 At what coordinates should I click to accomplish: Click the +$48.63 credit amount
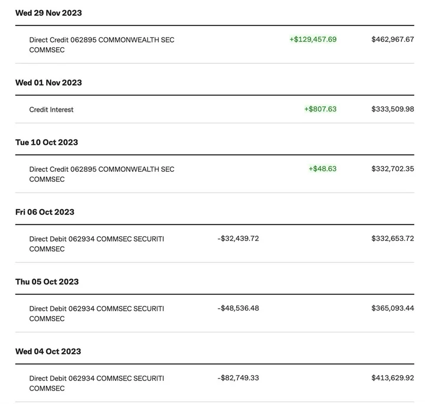pos(322,169)
